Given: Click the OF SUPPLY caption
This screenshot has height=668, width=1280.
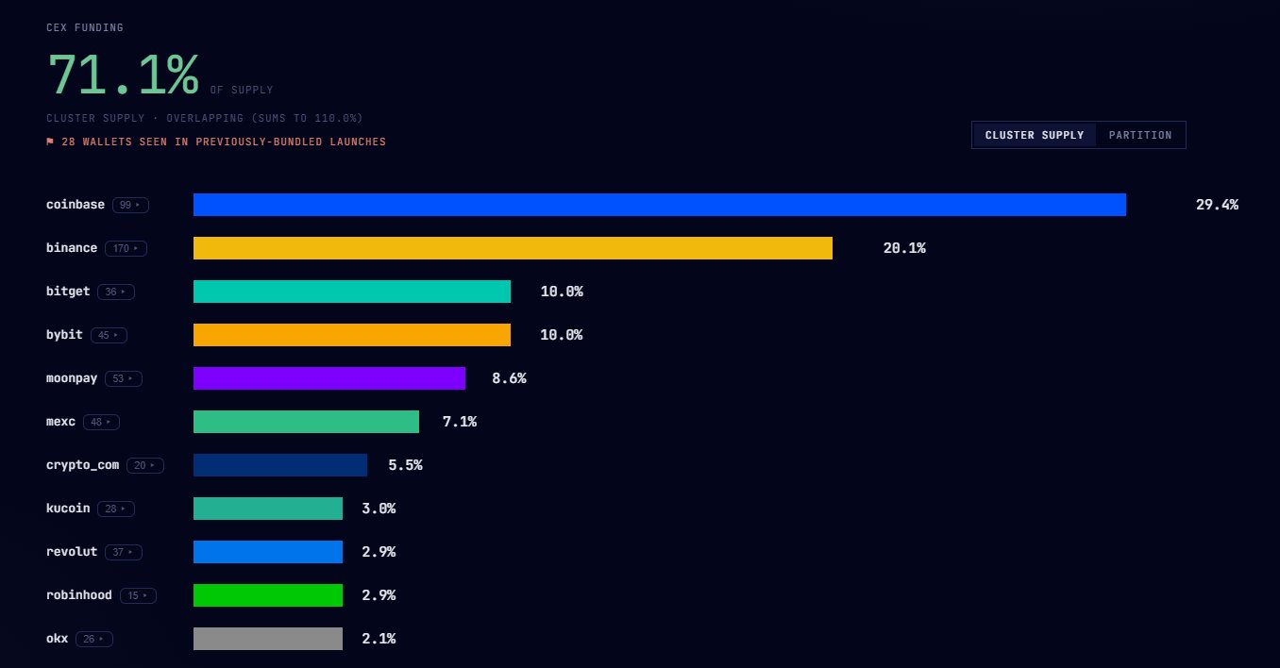Looking at the screenshot, I should point(242,90).
